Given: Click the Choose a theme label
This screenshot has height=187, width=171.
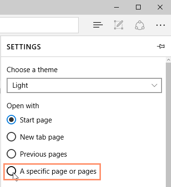Looking at the screenshot, I should coord(32,70).
